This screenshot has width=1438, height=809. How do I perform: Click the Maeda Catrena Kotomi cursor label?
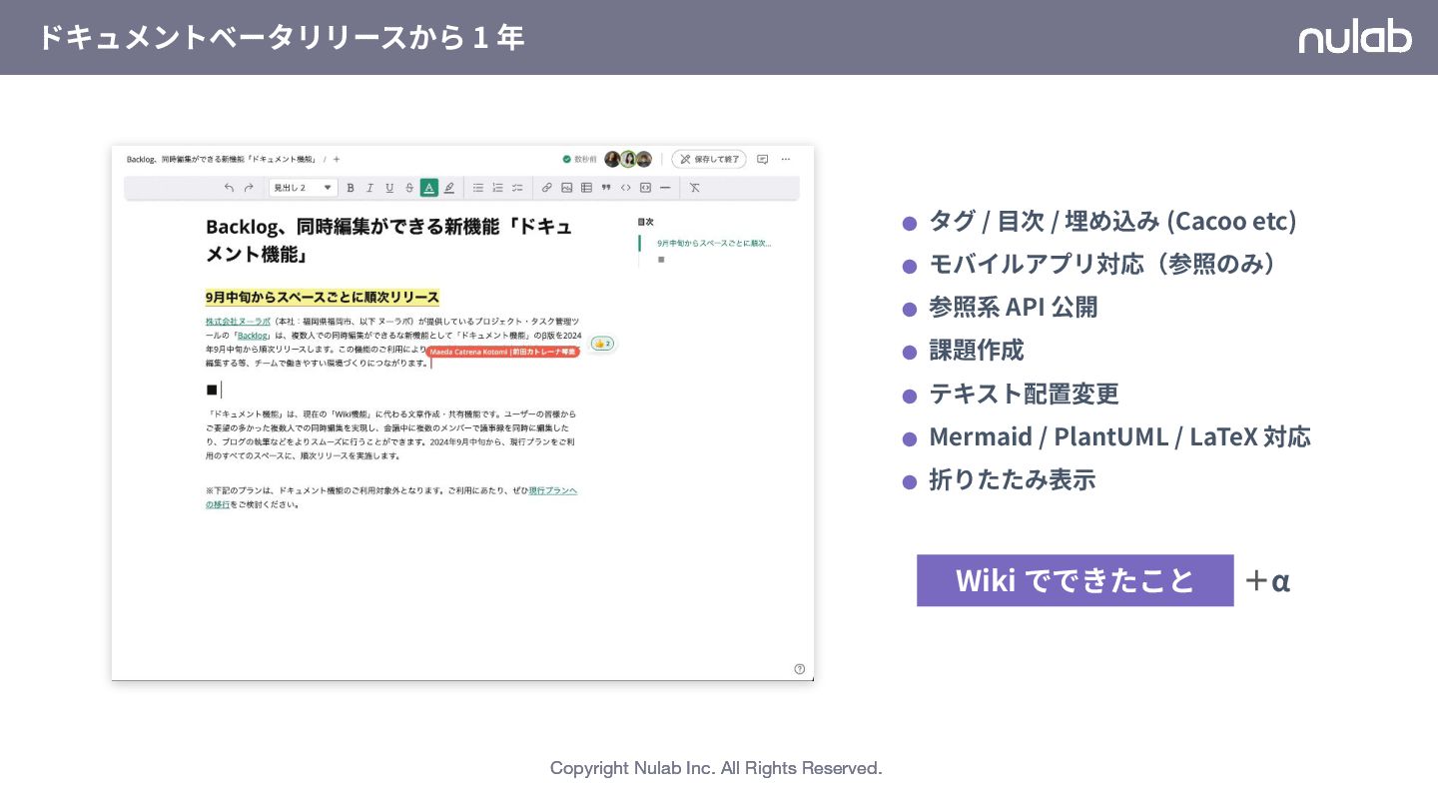click(x=503, y=352)
